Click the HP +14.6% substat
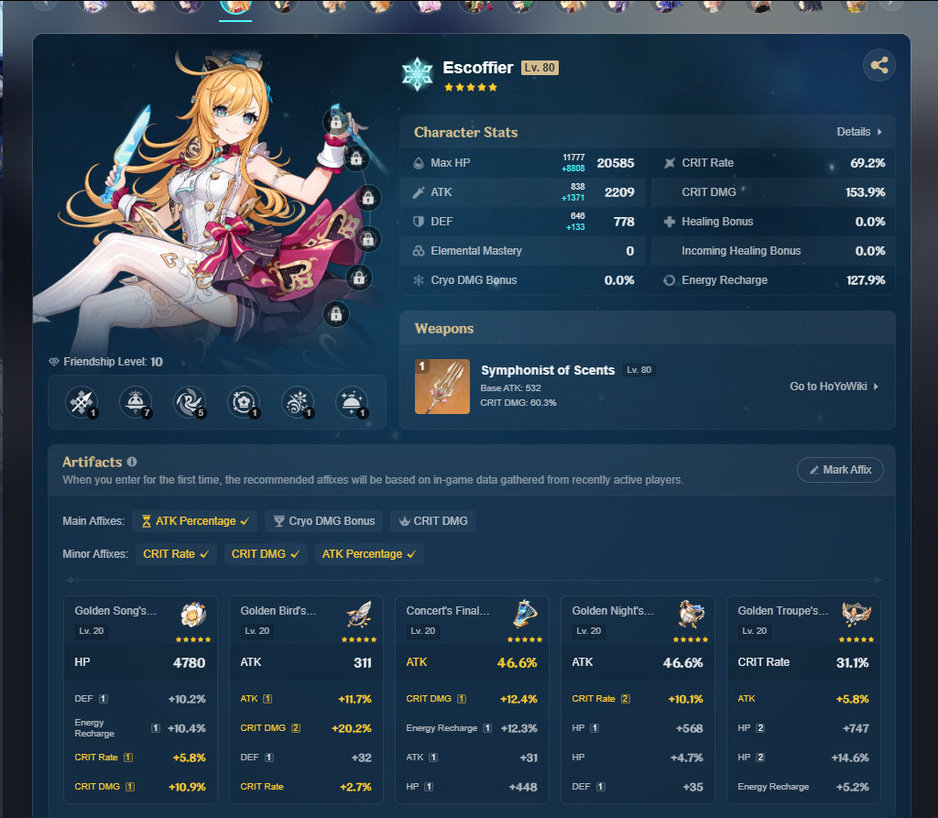The width and height of the screenshot is (938, 818). [802, 758]
